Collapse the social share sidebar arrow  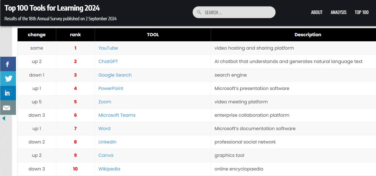click(4, 118)
